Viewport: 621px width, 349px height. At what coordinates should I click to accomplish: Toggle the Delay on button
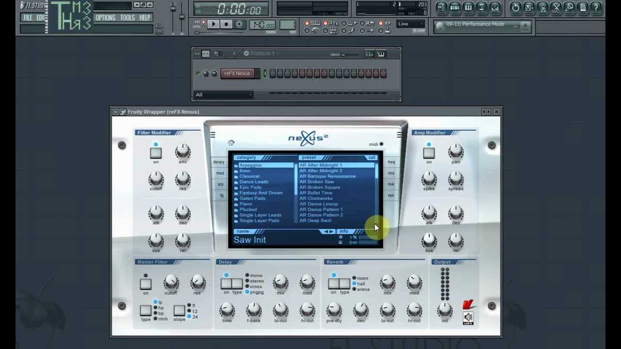(x=226, y=284)
